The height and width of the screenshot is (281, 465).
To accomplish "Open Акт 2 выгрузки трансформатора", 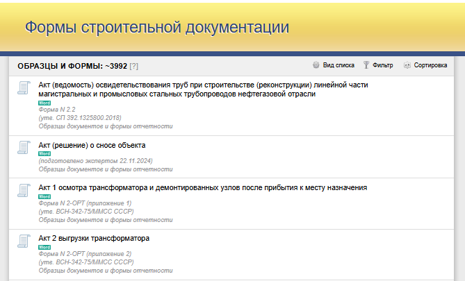I will pyautogui.click(x=94, y=239).
